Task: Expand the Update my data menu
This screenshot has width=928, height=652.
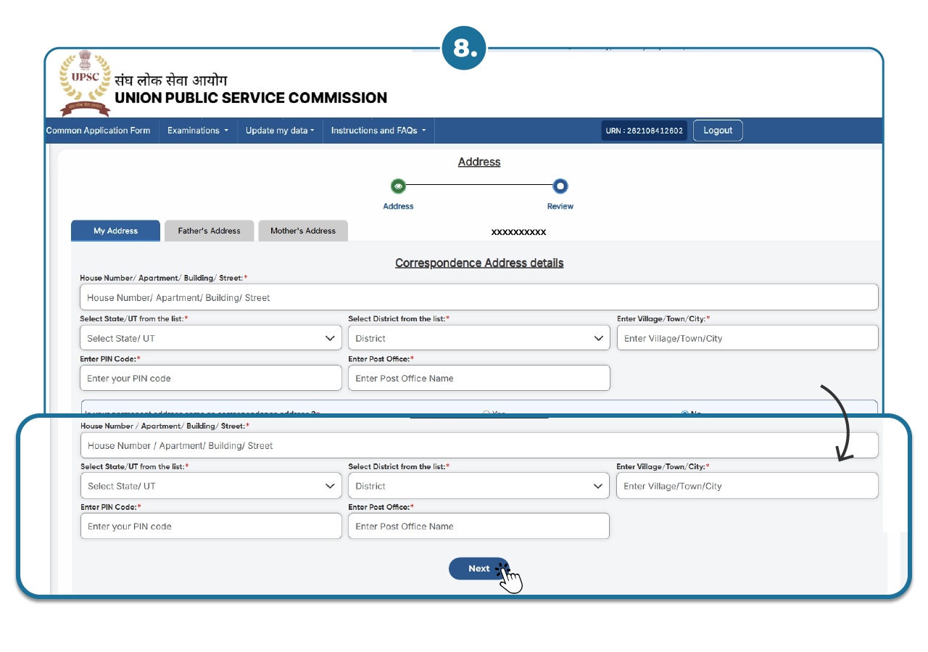Action: click(280, 131)
